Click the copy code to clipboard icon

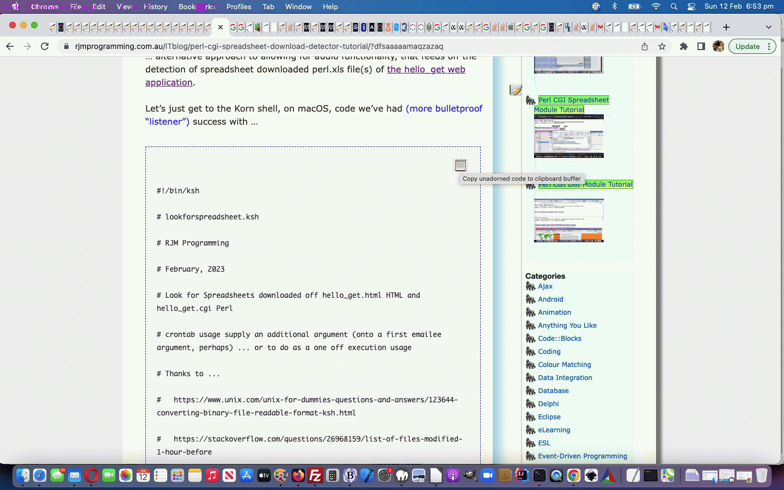460,165
